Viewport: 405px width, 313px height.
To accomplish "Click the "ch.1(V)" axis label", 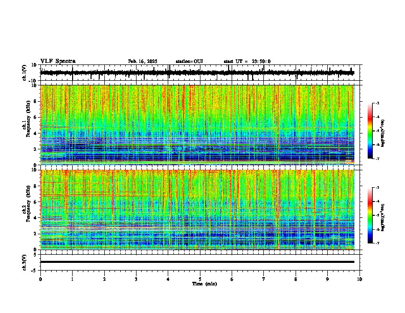I will coord(25,73).
